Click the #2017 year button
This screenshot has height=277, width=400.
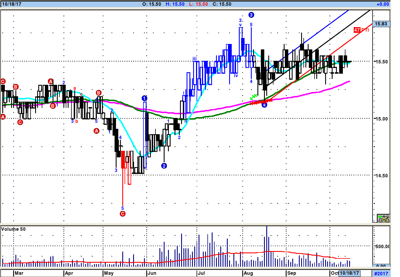pos(381,273)
